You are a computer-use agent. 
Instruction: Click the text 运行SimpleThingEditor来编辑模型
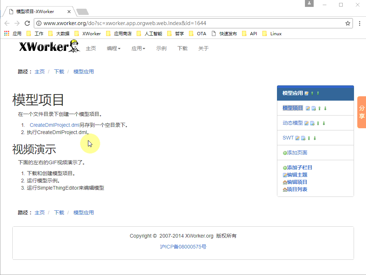65,188
